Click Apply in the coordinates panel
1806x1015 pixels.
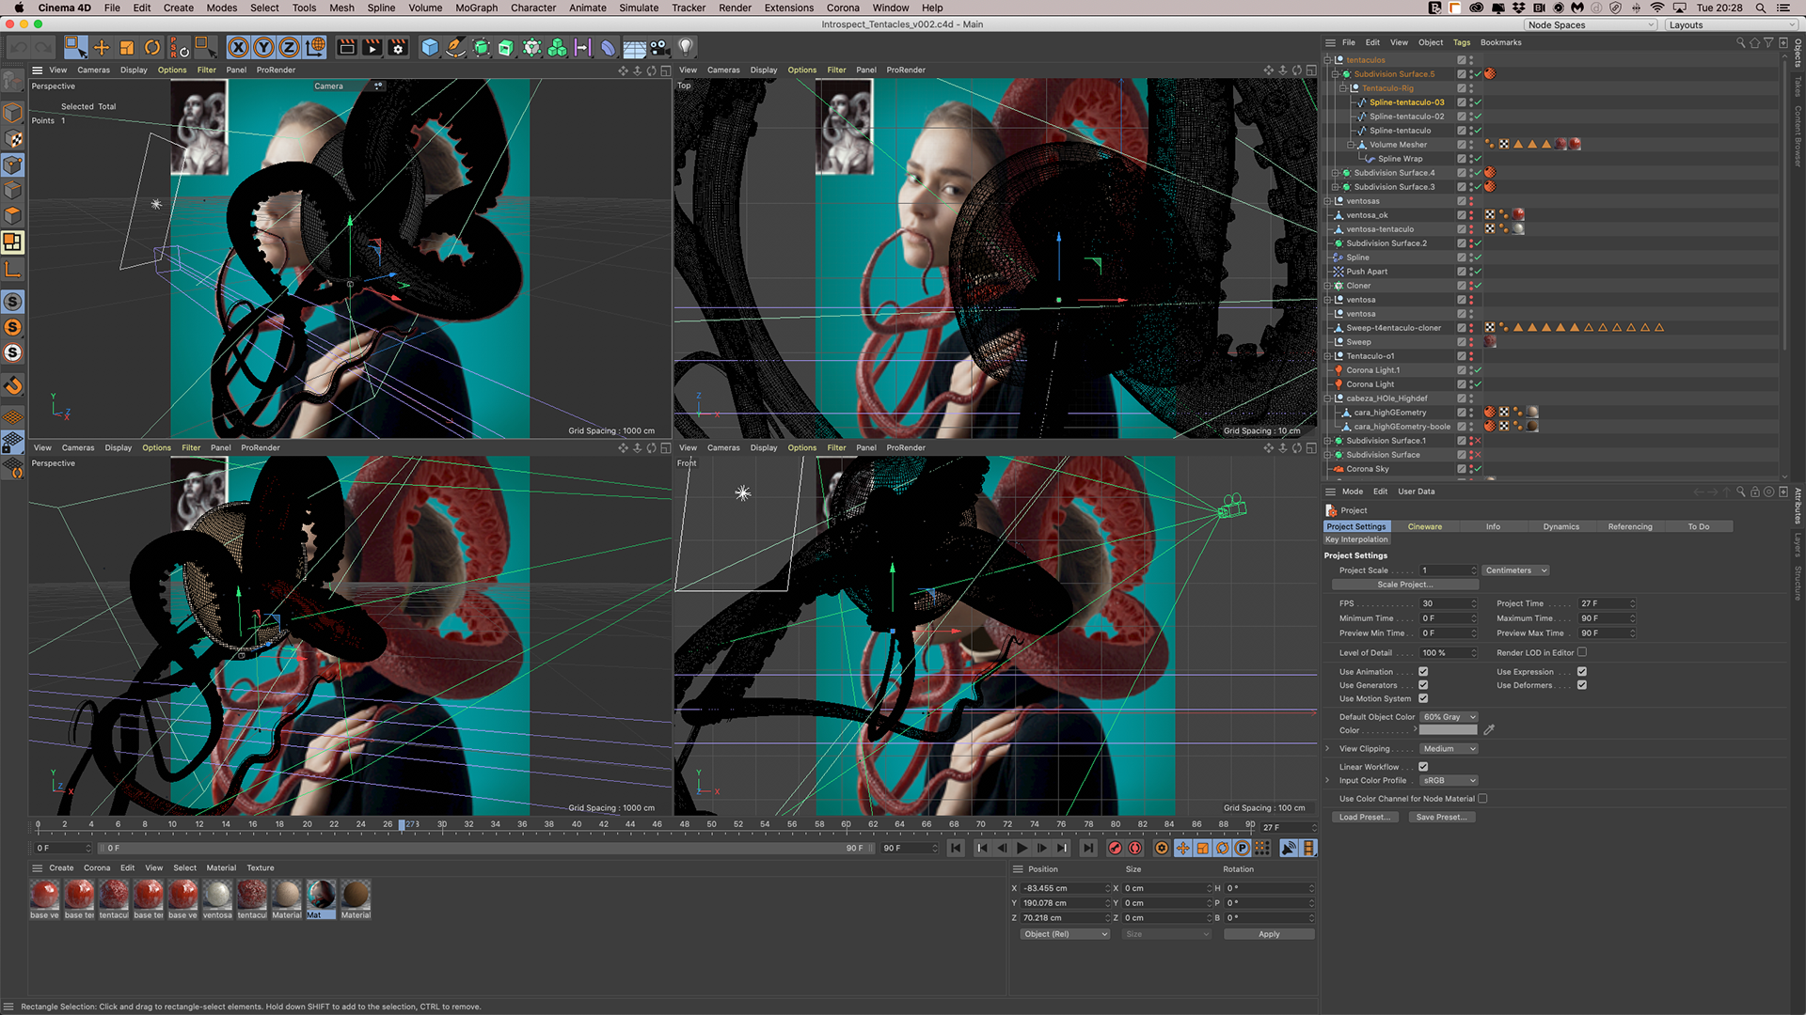(x=1269, y=934)
